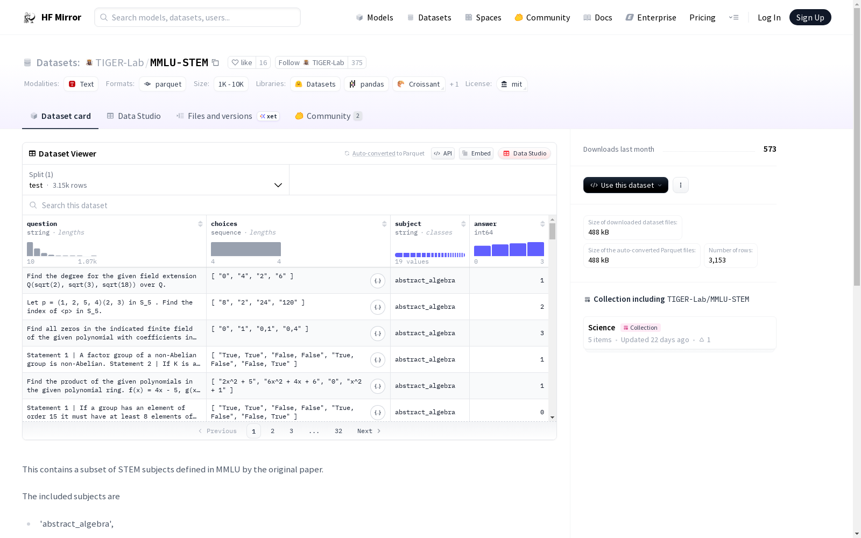Image resolution: width=861 pixels, height=538 pixels.
Task: Go to page 3 of the dataset
Action: pyautogui.click(x=292, y=431)
